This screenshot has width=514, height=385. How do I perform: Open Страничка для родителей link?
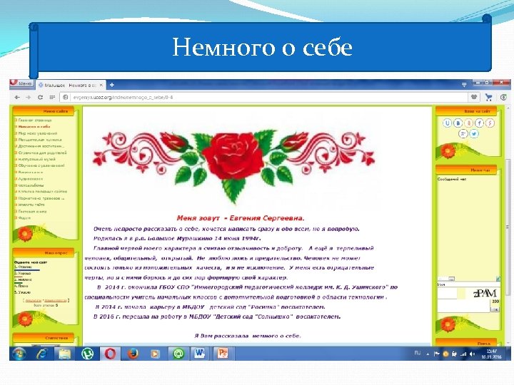point(42,153)
